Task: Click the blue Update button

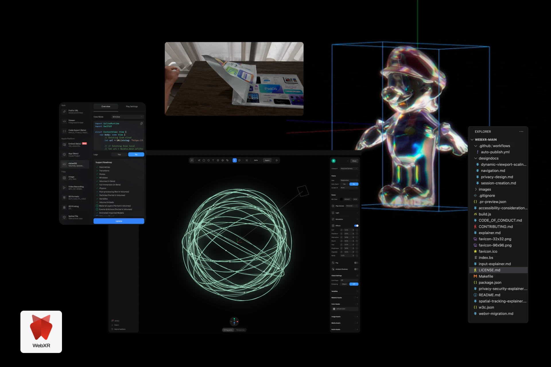Action: 119,221
